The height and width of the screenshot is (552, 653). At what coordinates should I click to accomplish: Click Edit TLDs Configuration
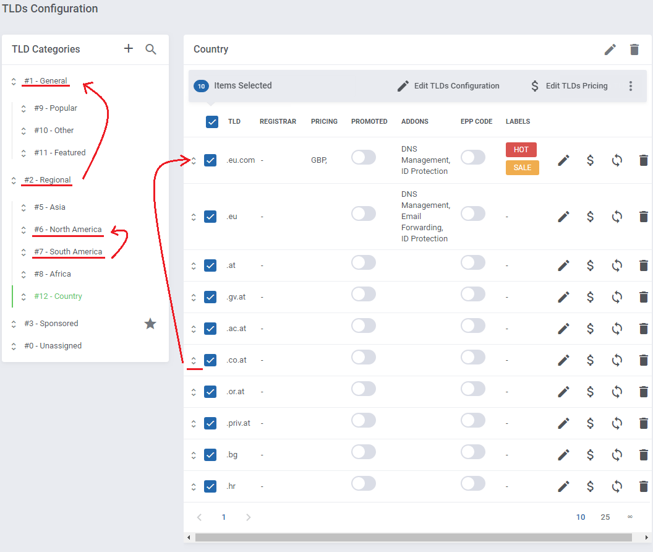tap(448, 86)
